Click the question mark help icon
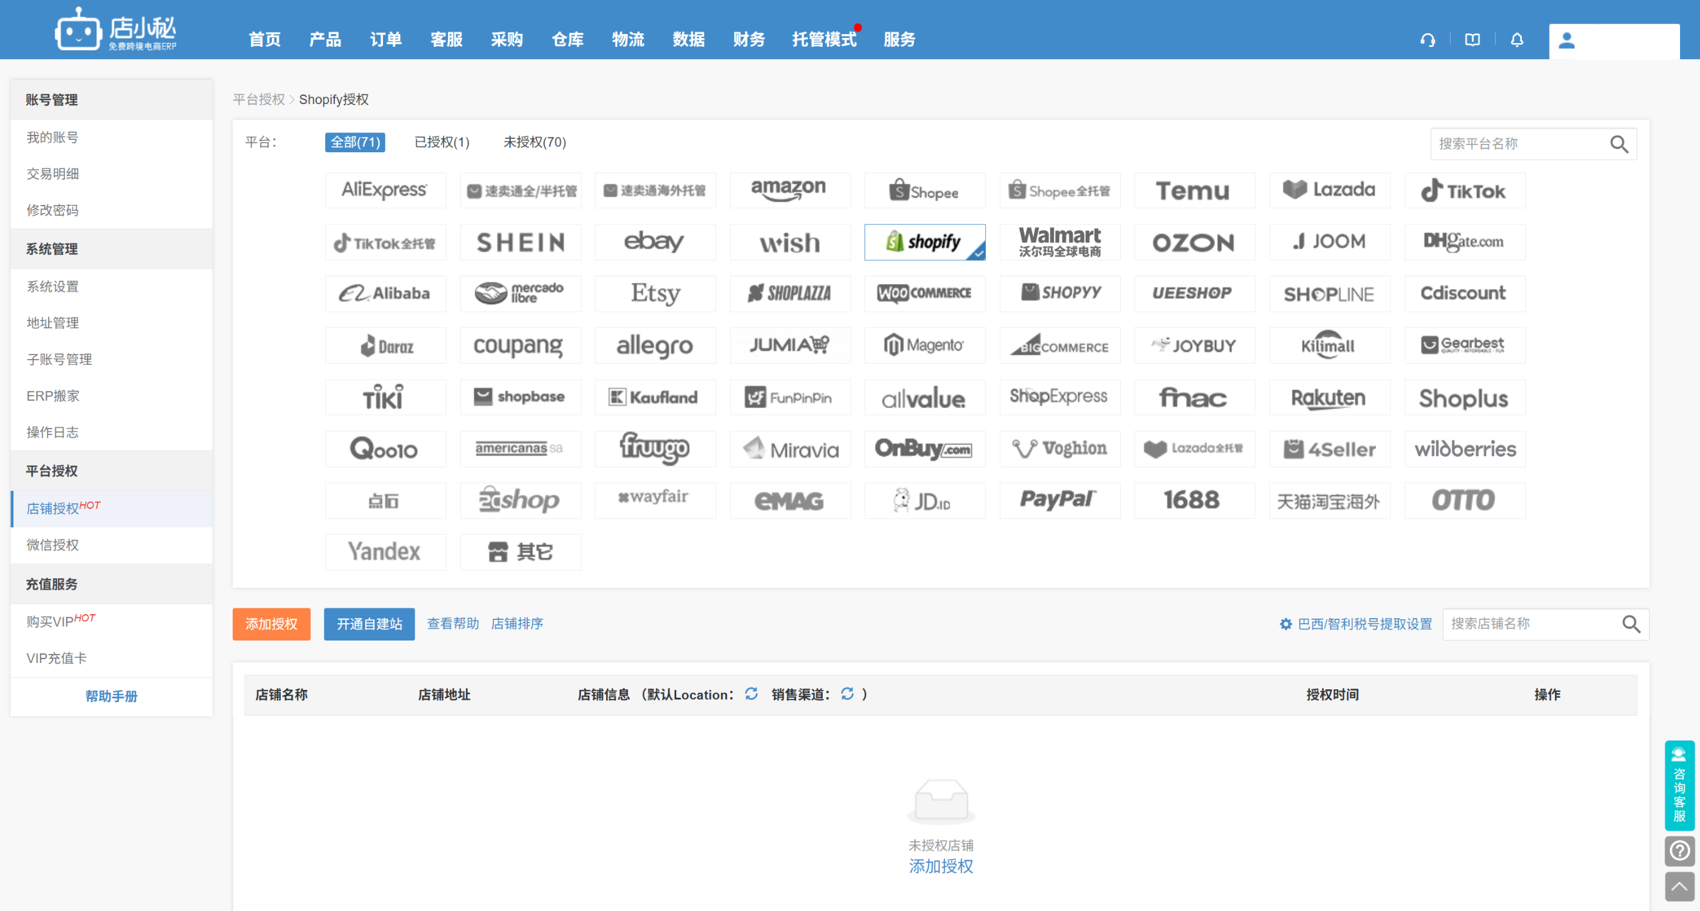 coord(1679,851)
